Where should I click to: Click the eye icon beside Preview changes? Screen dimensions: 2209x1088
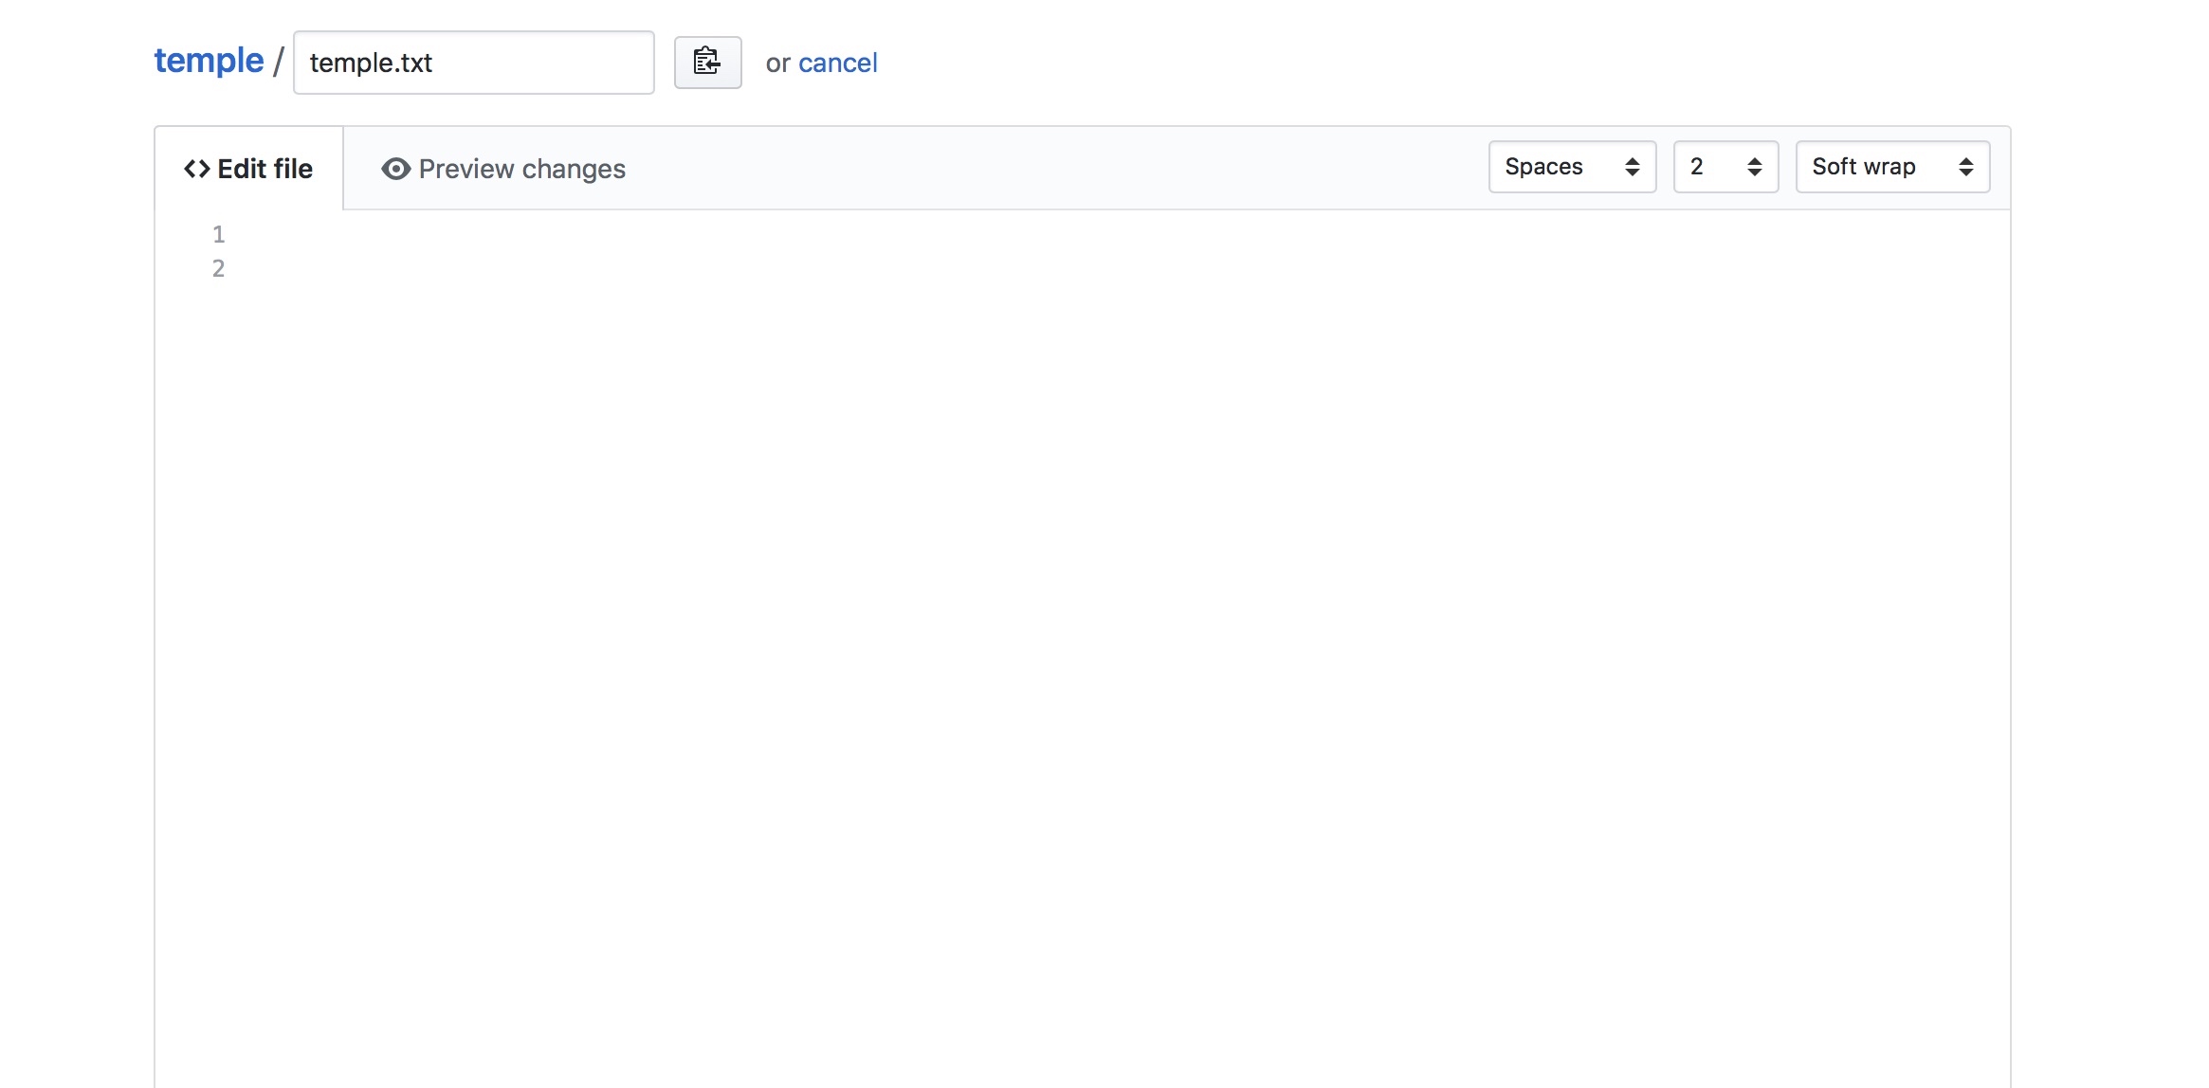[395, 169]
